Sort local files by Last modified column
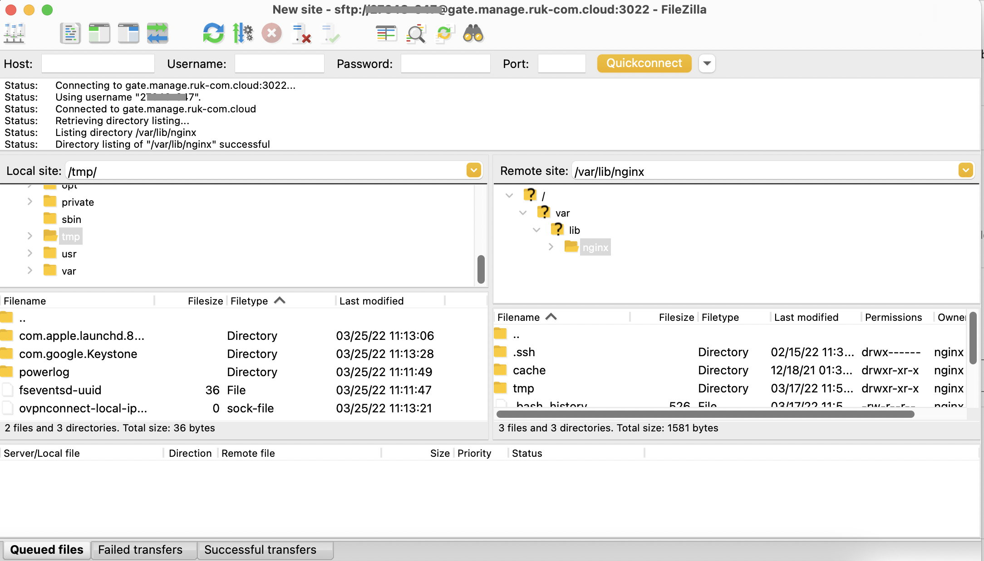The image size is (984, 561). click(x=390, y=301)
